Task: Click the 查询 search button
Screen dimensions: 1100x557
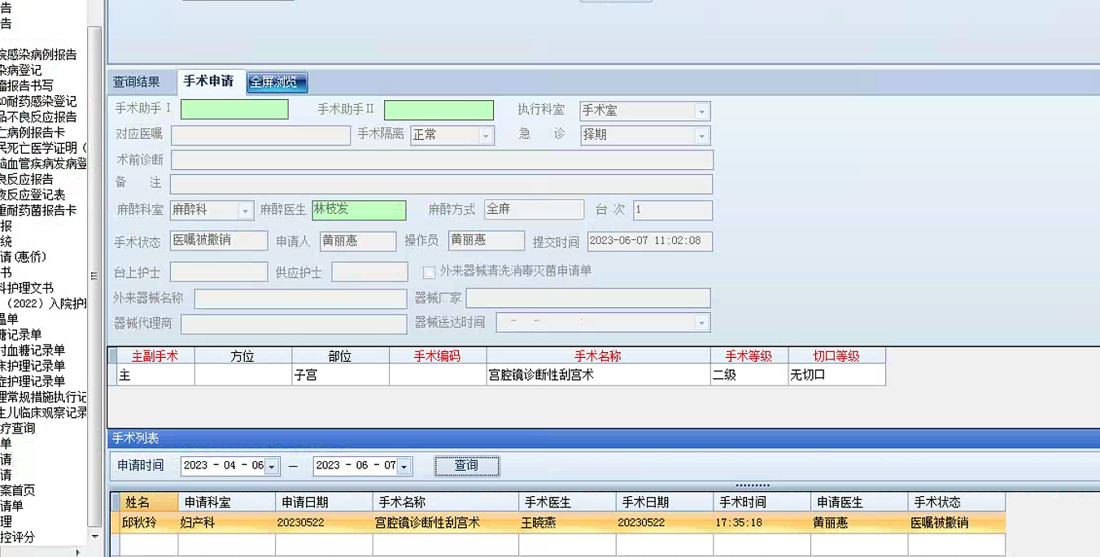Action: click(467, 466)
